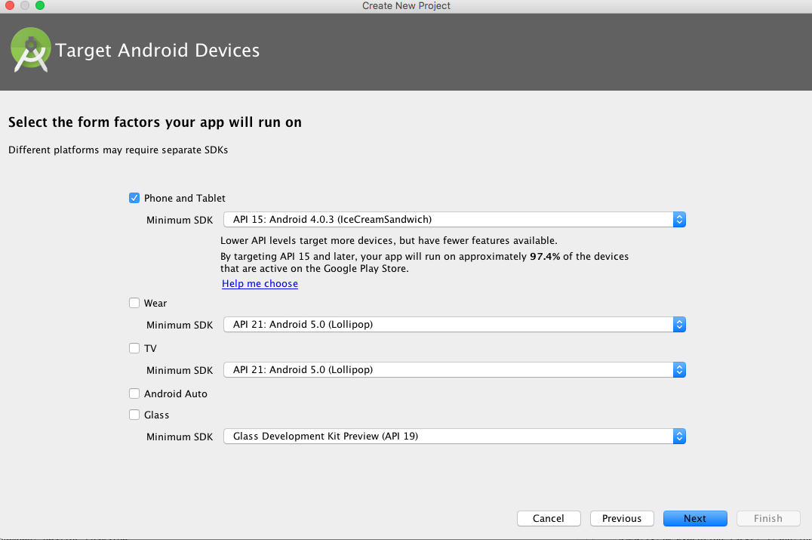This screenshot has height=540, width=812.
Task: Click the red window close button
Action: (10, 6)
